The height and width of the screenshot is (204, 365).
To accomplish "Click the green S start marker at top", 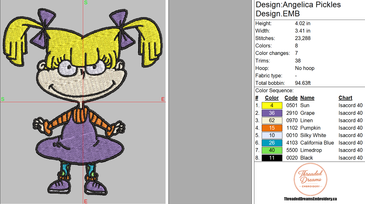I will [x=86, y=3].
